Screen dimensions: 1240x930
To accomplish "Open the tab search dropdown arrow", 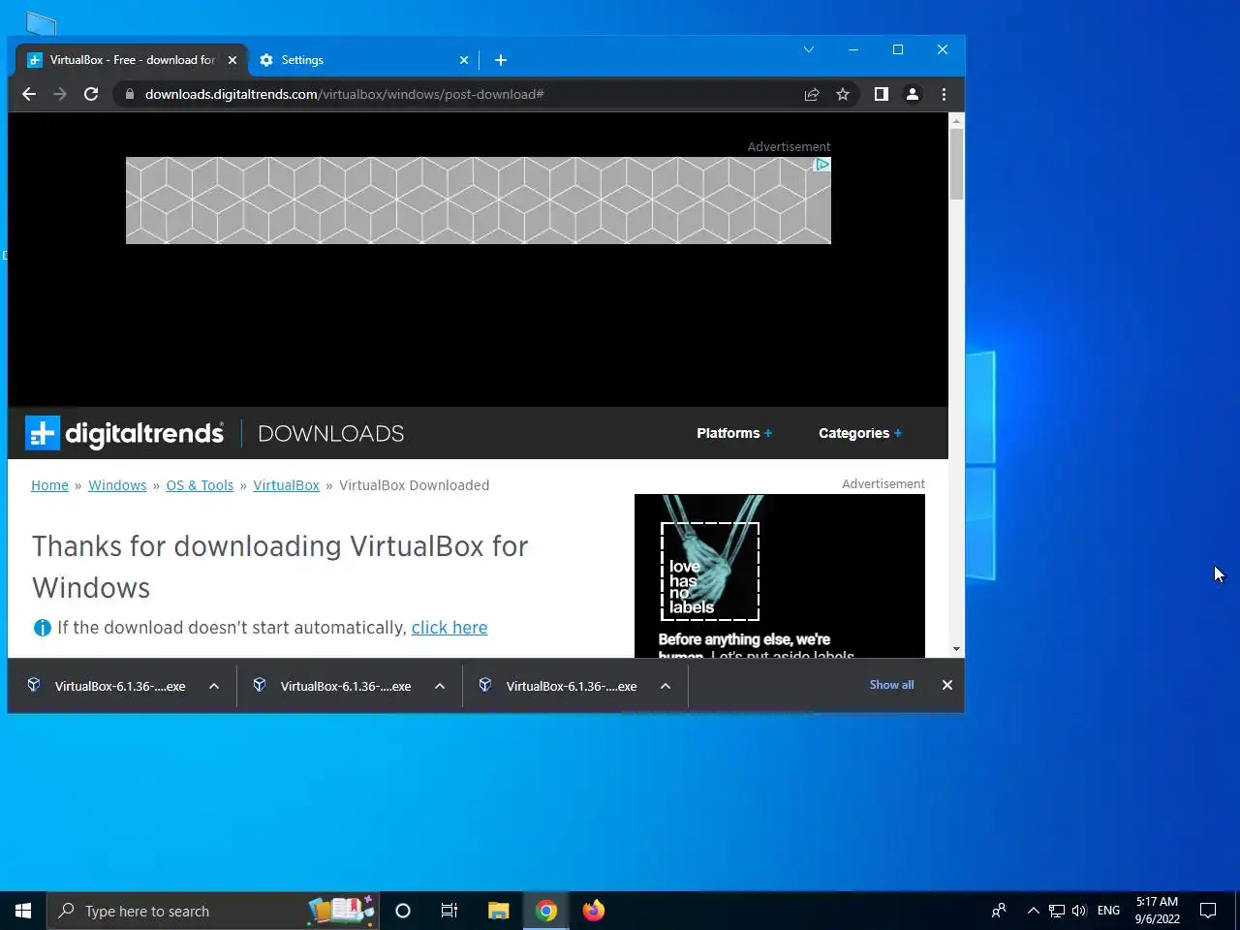I will coord(809,49).
